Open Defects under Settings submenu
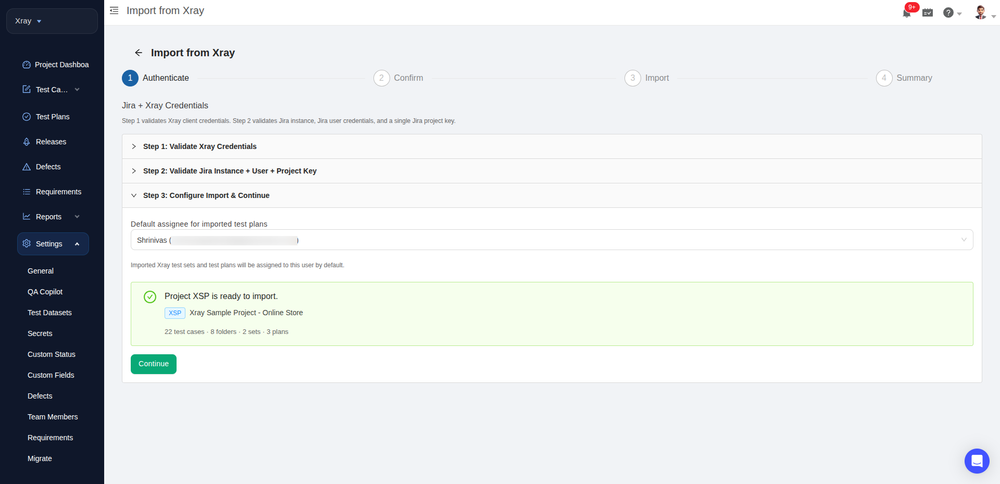1000x484 pixels. (x=40, y=396)
